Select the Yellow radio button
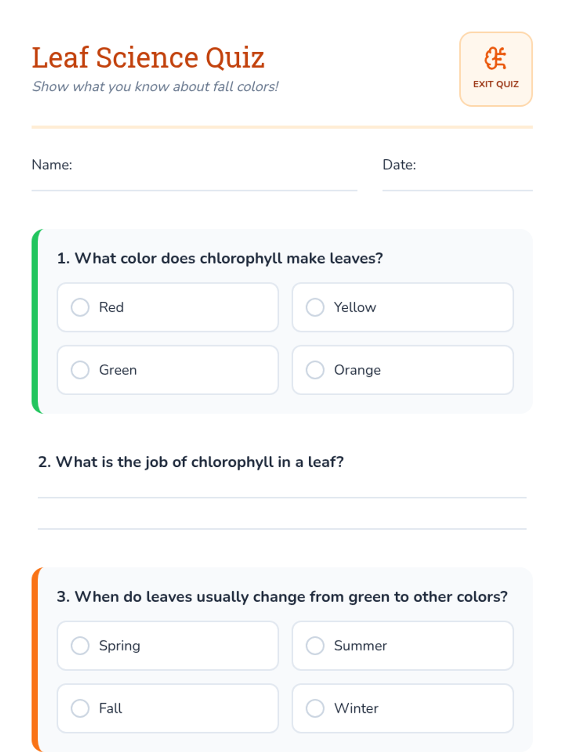 [315, 307]
